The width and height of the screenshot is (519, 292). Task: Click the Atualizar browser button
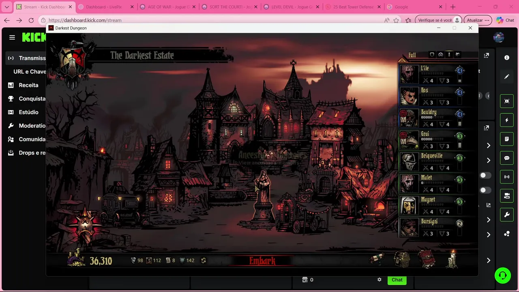click(477, 20)
